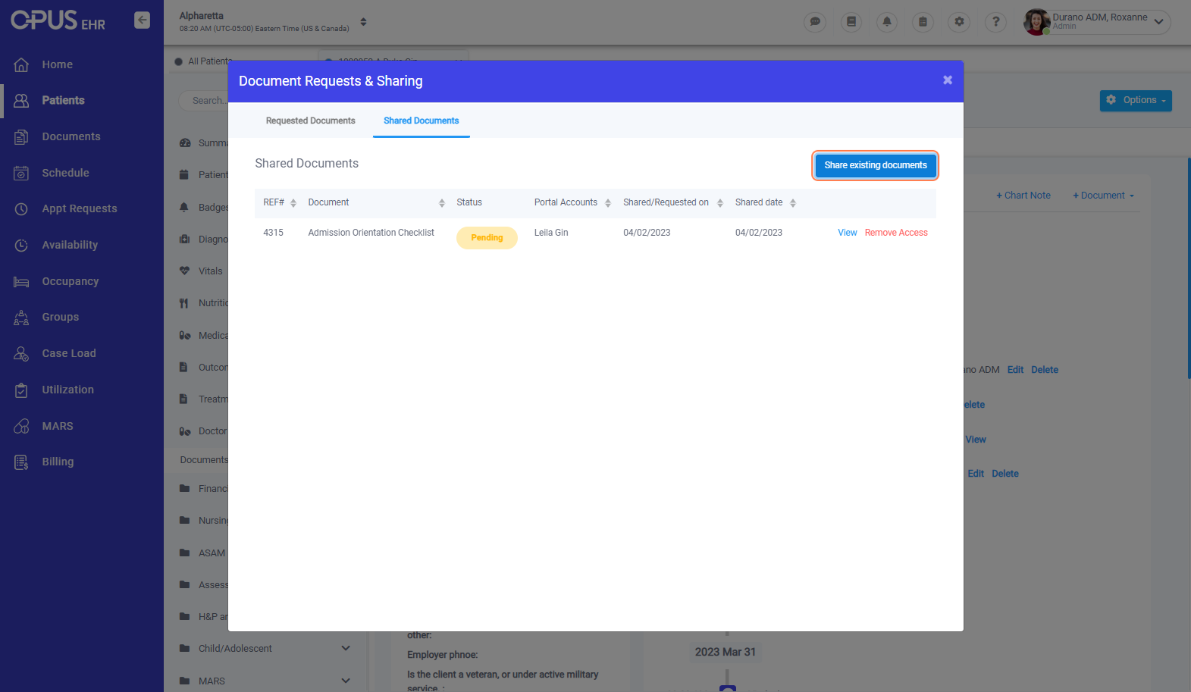This screenshot has height=692, width=1191.
Task: Click the Pending status badge
Action: (487, 238)
